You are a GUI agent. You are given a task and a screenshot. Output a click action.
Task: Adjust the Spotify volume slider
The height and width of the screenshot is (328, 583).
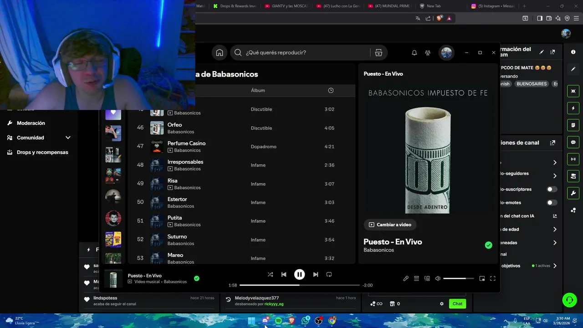pos(458,278)
